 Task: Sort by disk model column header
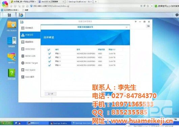[78, 50]
